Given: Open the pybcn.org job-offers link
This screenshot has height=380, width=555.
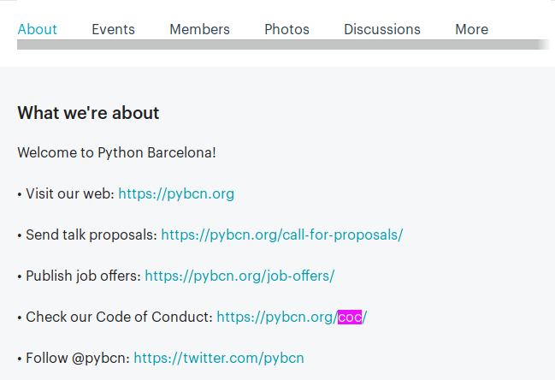Looking at the screenshot, I should (239, 276).
